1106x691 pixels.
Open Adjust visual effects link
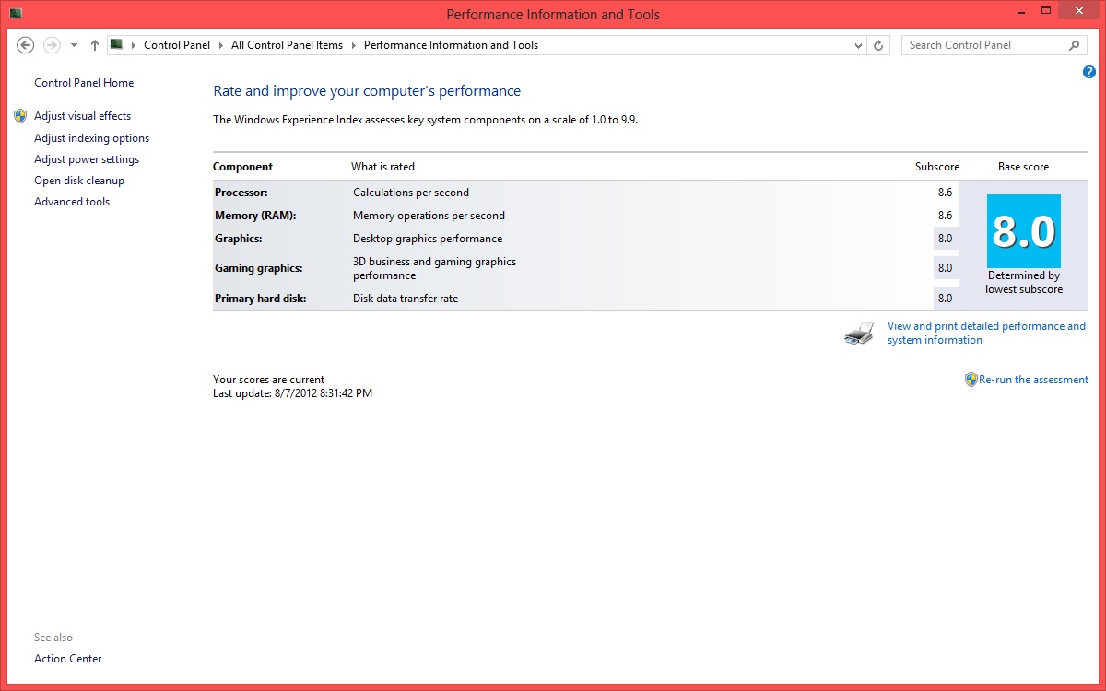click(82, 116)
